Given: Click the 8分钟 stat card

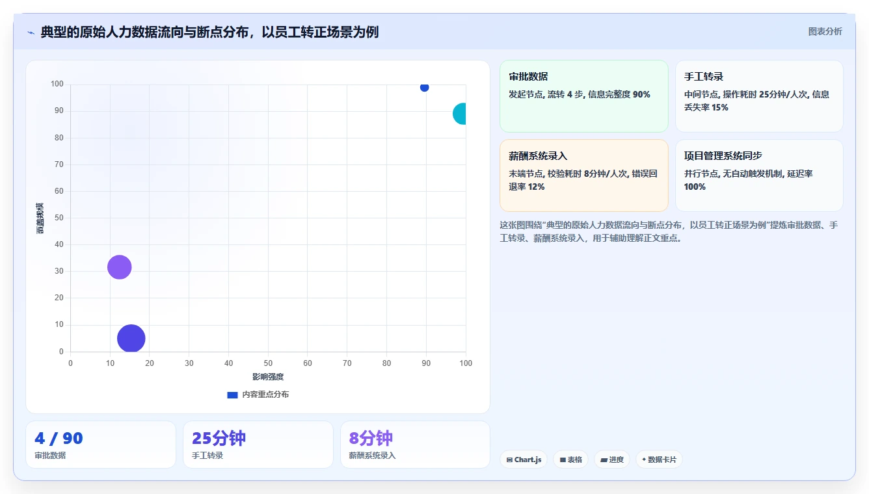Looking at the screenshot, I should 415,445.
